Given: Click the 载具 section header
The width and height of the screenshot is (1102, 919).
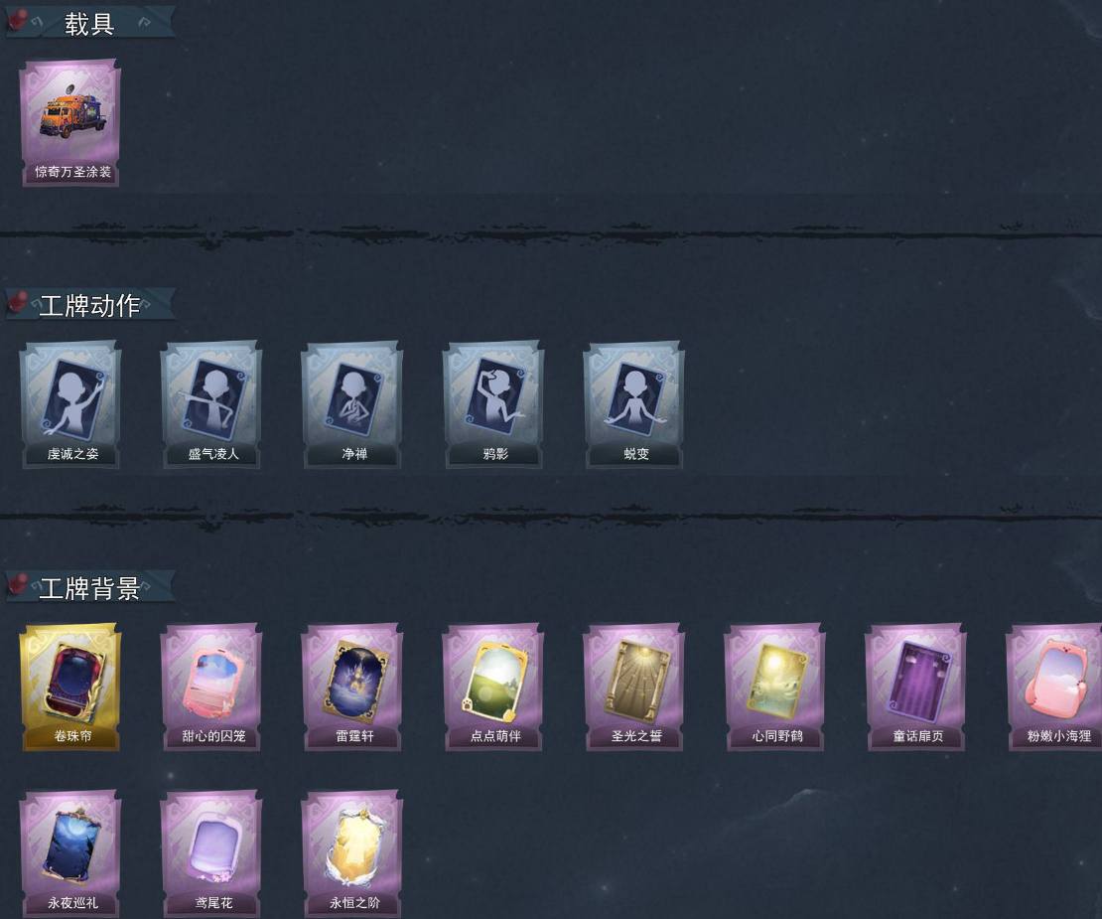Looking at the screenshot, I should [x=90, y=23].
